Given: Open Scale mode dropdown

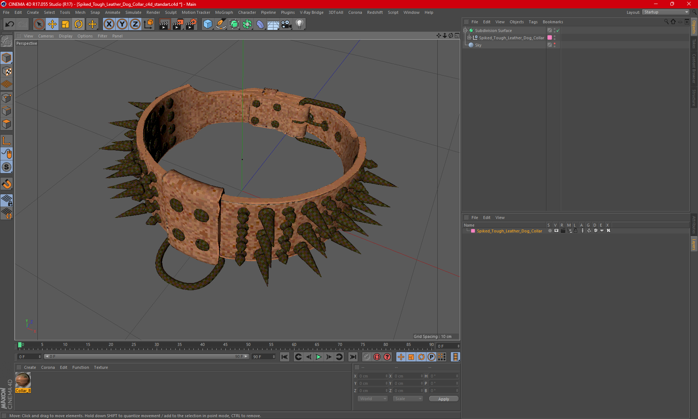Looking at the screenshot, I should (x=408, y=399).
